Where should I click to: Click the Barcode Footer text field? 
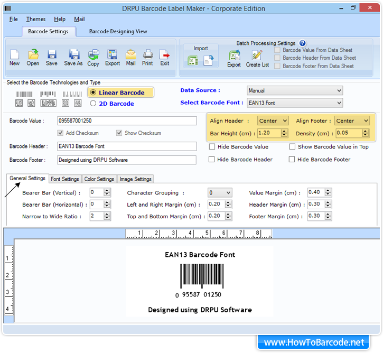click(x=127, y=160)
